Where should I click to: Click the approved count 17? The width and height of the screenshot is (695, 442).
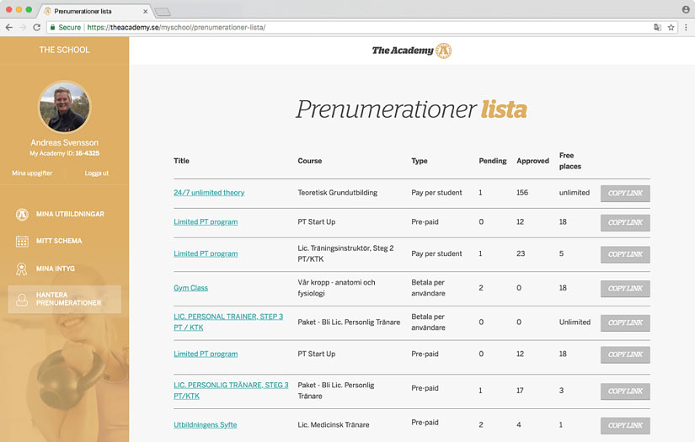[520, 391]
